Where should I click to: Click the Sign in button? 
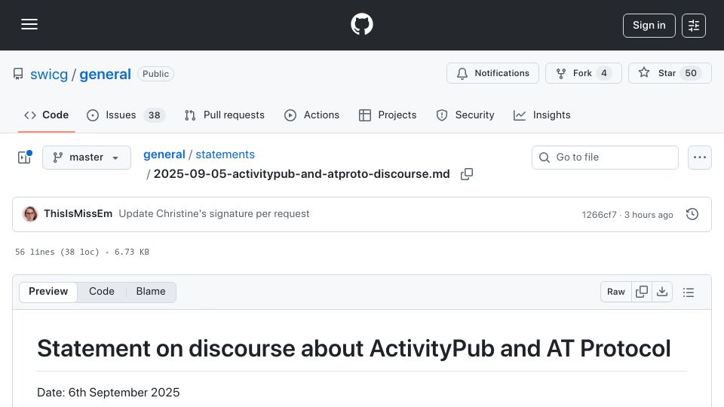649,26
